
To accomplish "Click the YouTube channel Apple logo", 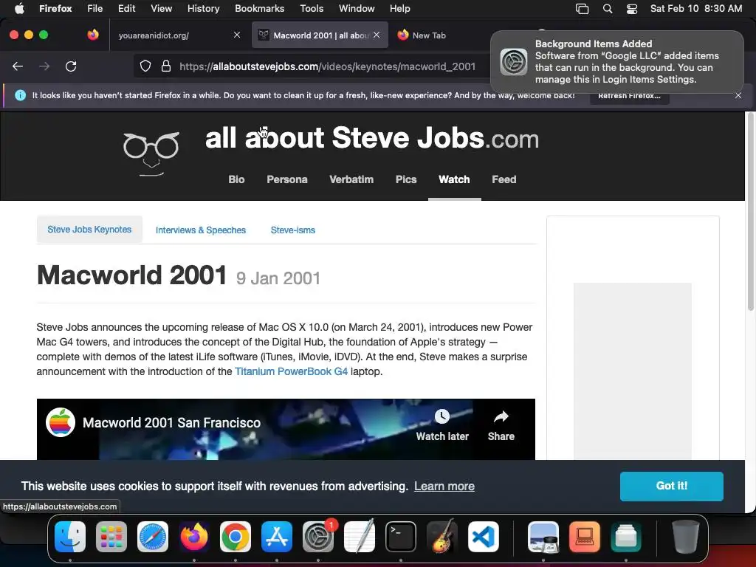I will [x=61, y=422].
